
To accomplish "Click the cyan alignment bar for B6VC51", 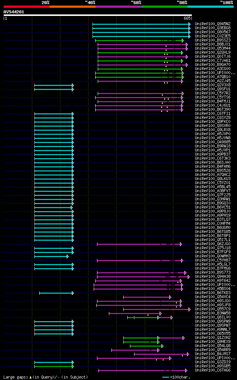I will click(x=54, y=207).
